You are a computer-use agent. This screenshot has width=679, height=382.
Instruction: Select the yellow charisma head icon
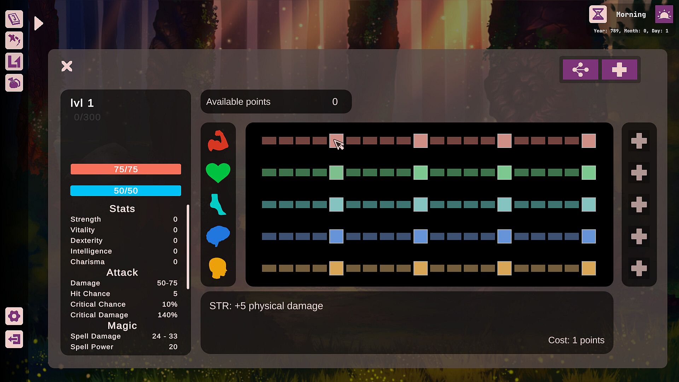(x=218, y=268)
